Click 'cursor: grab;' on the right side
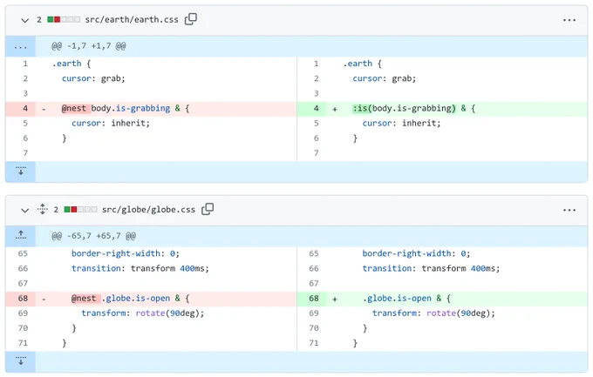The width and height of the screenshot is (593, 377). coord(385,78)
